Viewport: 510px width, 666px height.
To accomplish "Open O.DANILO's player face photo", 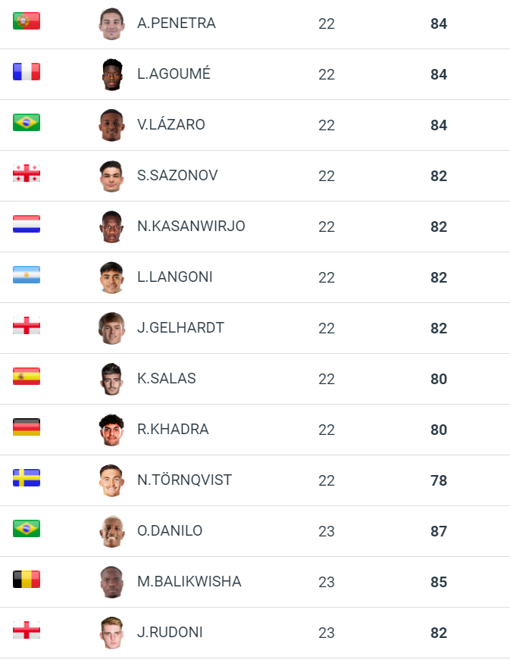I will coord(111,531).
